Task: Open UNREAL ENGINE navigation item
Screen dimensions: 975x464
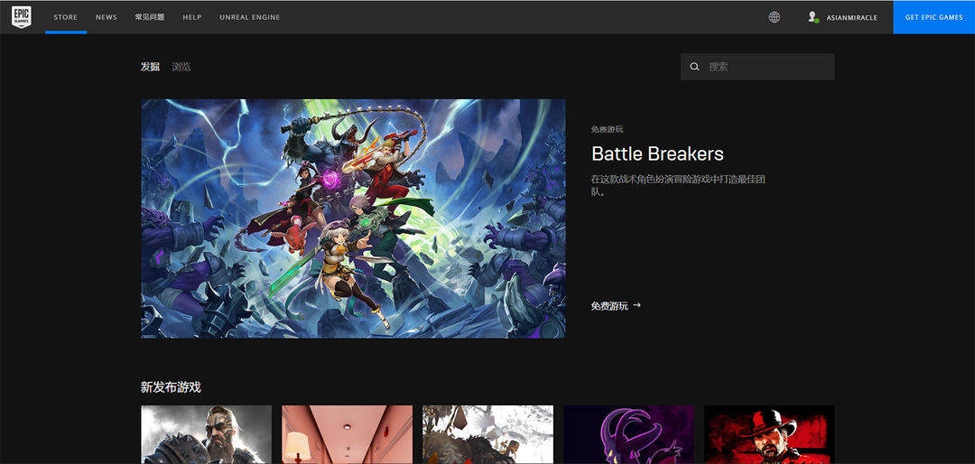Action: tap(250, 17)
